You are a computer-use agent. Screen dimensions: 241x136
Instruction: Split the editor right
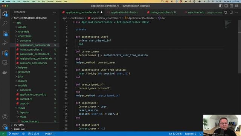click(x=231, y=12)
